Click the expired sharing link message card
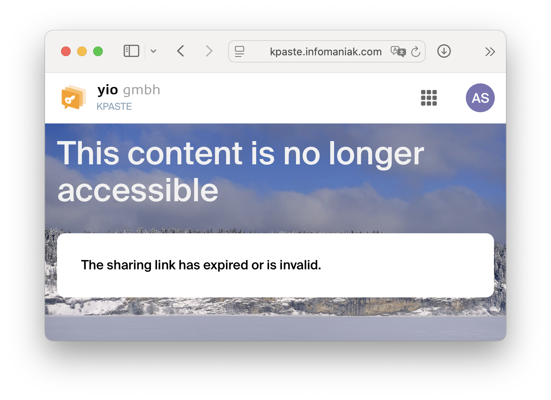 click(275, 265)
